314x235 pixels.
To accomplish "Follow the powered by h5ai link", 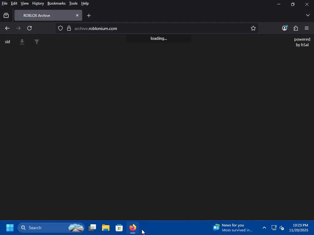I will (302, 42).
